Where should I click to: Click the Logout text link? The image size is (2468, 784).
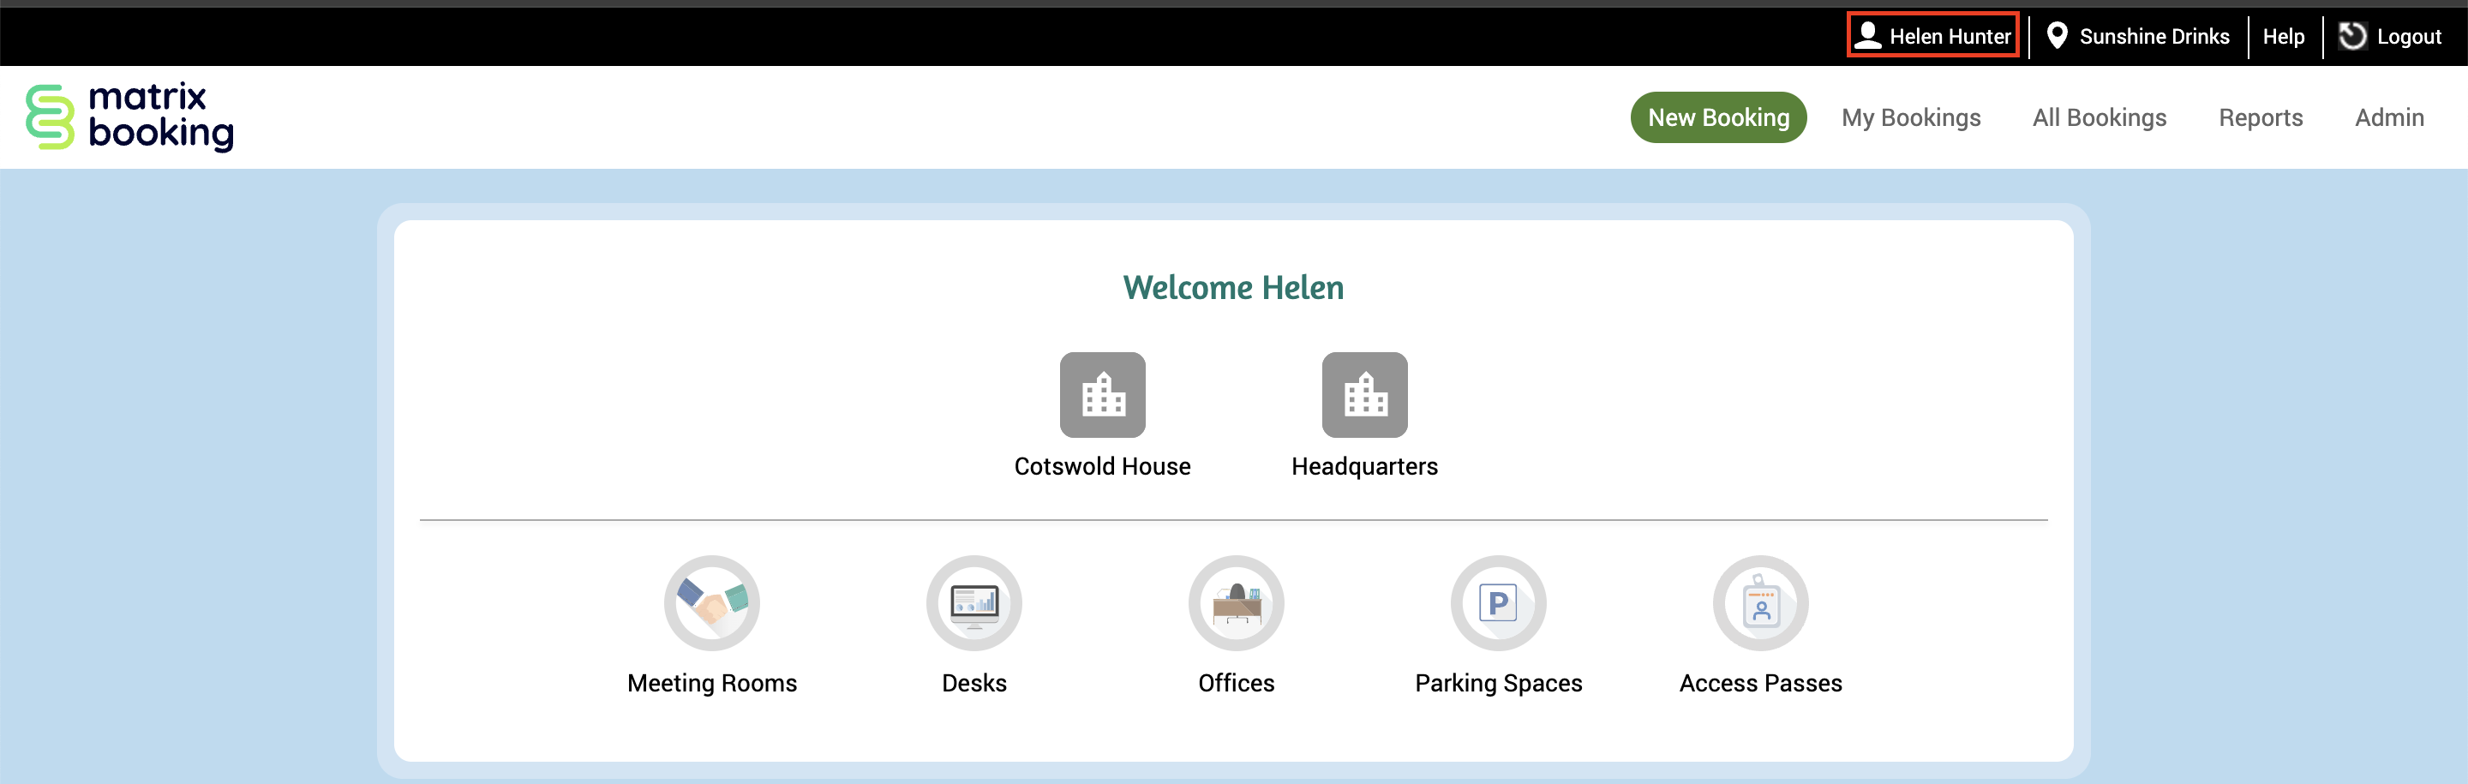point(2409,37)
